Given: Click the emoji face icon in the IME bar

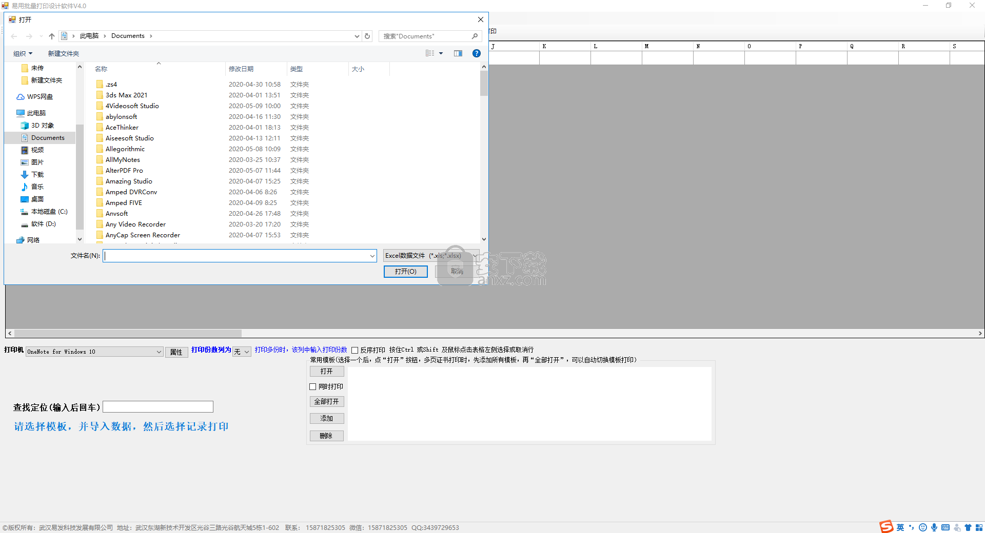Looking at the screenshot, I should pos(923,527).
